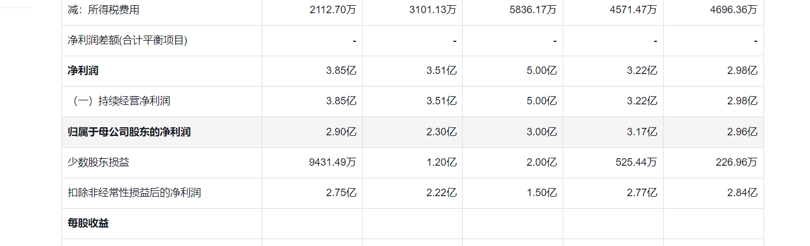Click the 4696.36万 income tax cell

[734, 10]
